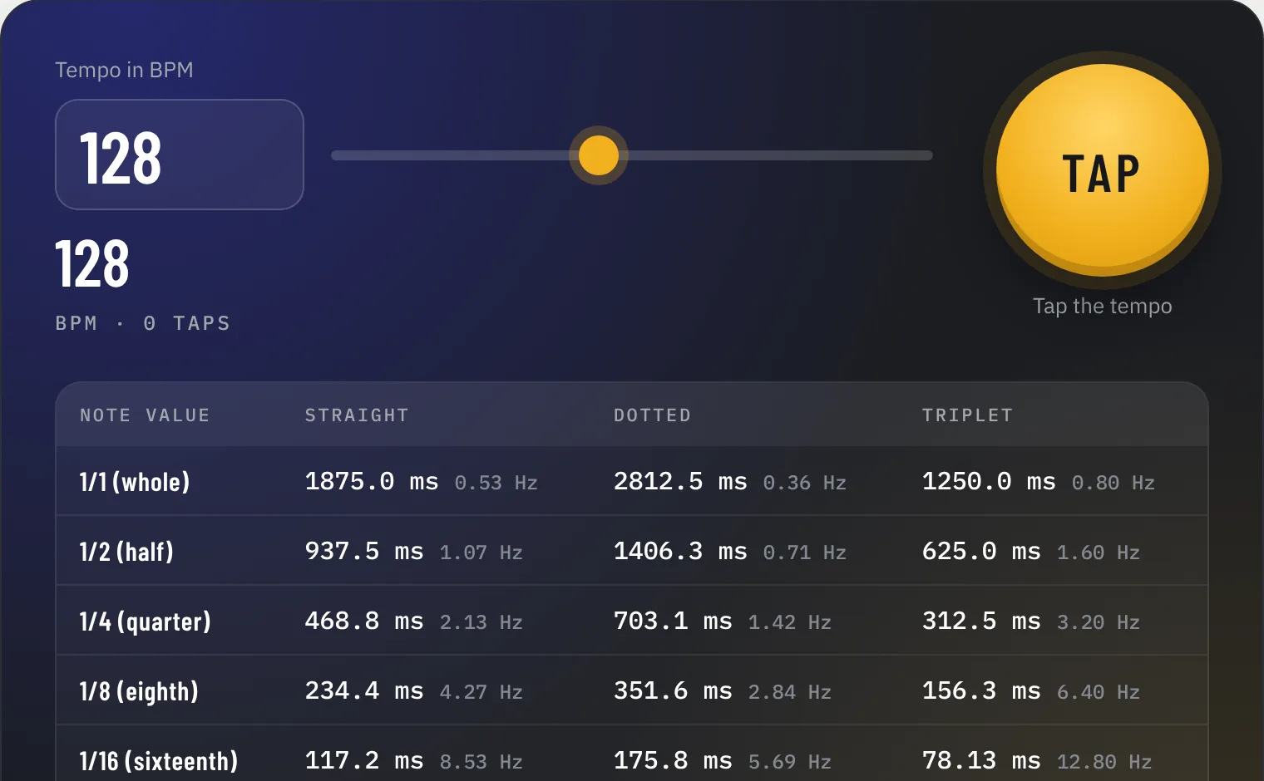
Task: Select the 156.3 ms eighth triplet value
Action: (981, 691)
